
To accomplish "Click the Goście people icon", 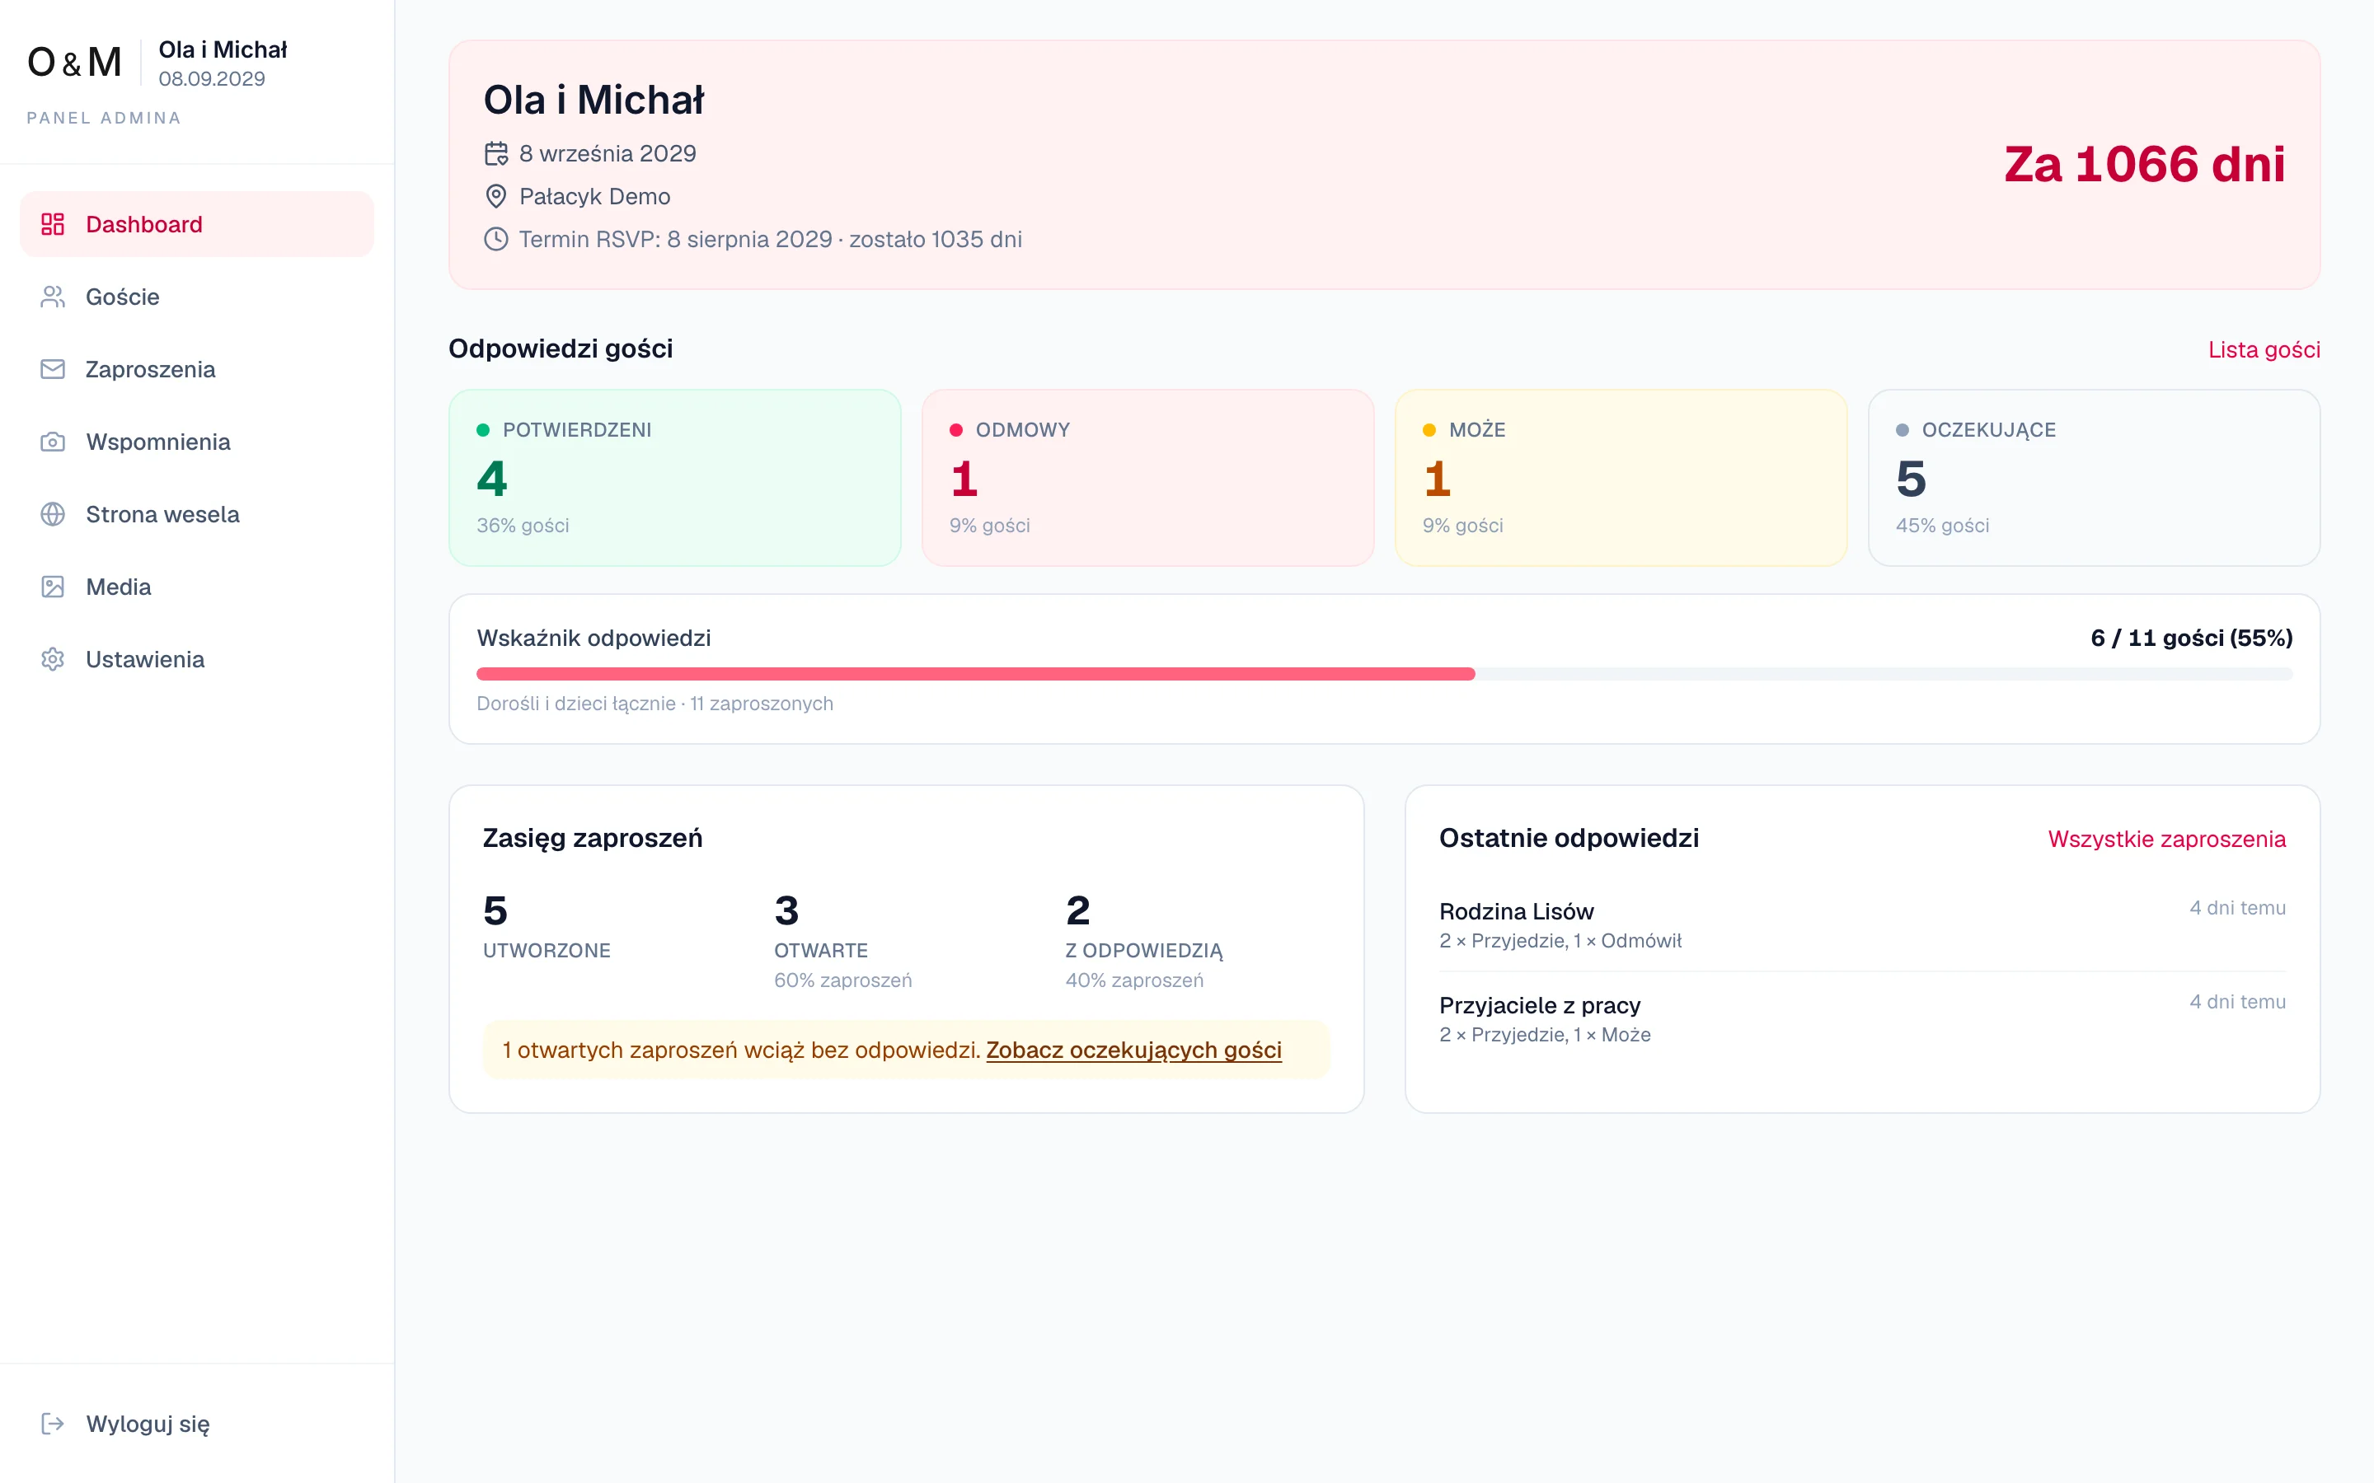I will (x=53, y=297).
